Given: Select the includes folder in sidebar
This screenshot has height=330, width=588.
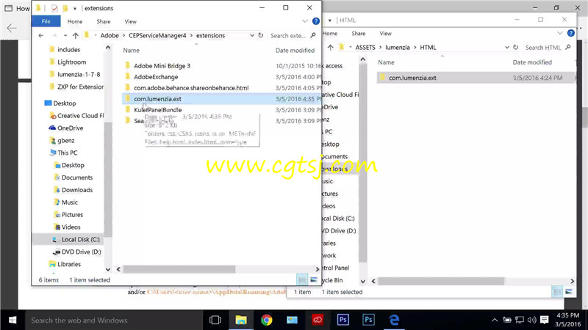Looking at the screenshot, I should (x=68, y=49).
